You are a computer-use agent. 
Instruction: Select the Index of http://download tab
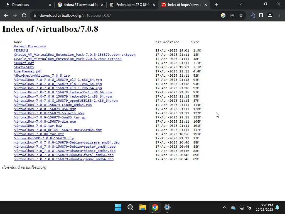coord(184,5)
